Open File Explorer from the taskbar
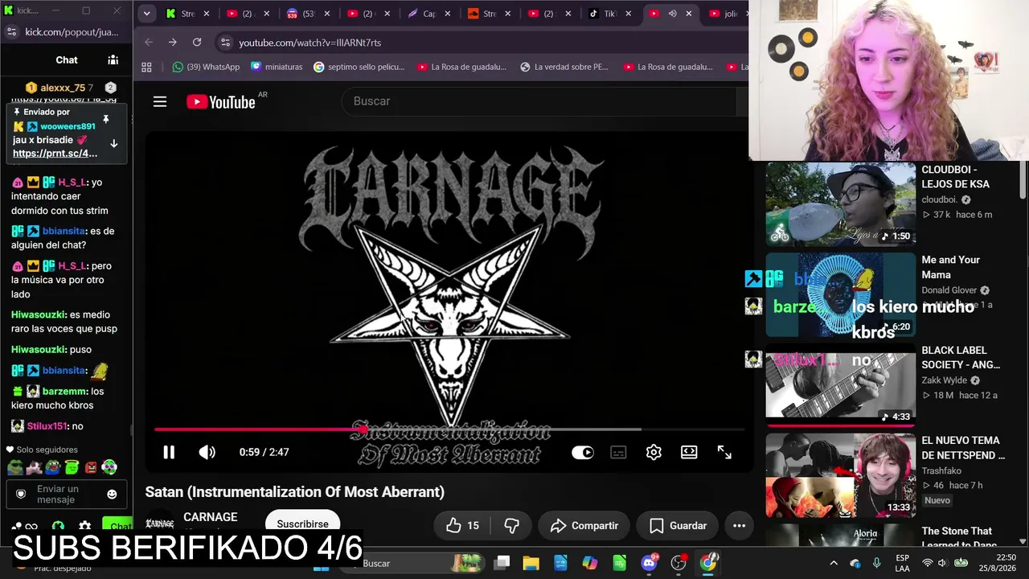1029x579 pixels. pyautogui.click(x=531, y=563)
